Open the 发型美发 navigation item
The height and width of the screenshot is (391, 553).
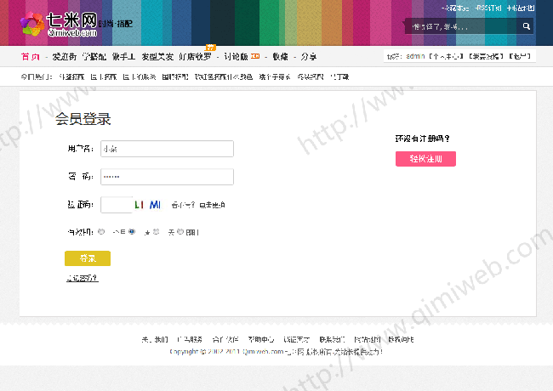(x=157, y=57)
